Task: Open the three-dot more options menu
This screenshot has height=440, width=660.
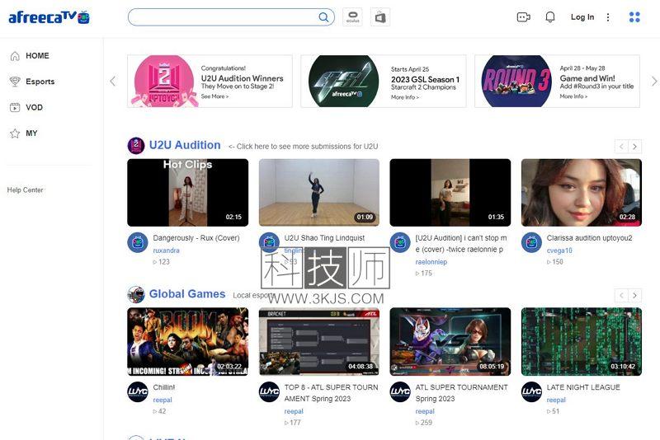Action: click(x=608, y=17)
